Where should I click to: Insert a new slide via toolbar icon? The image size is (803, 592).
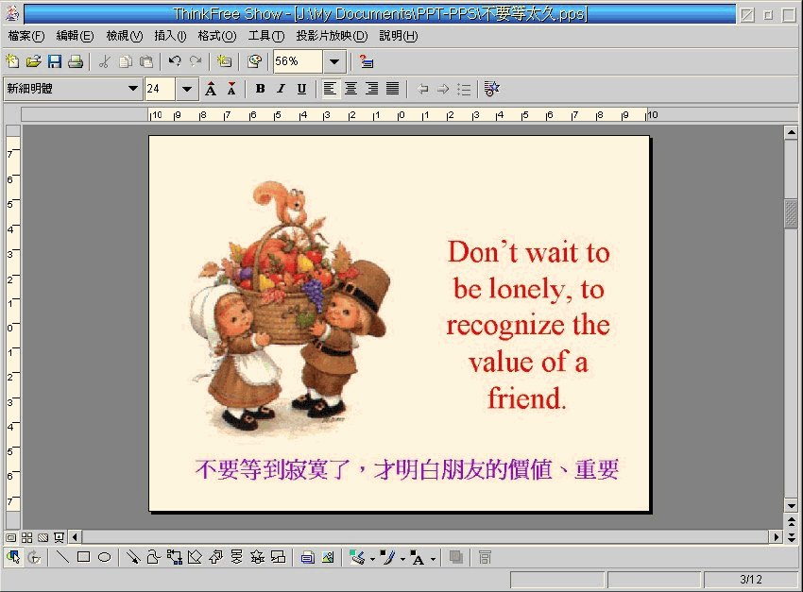coord(224,62)
